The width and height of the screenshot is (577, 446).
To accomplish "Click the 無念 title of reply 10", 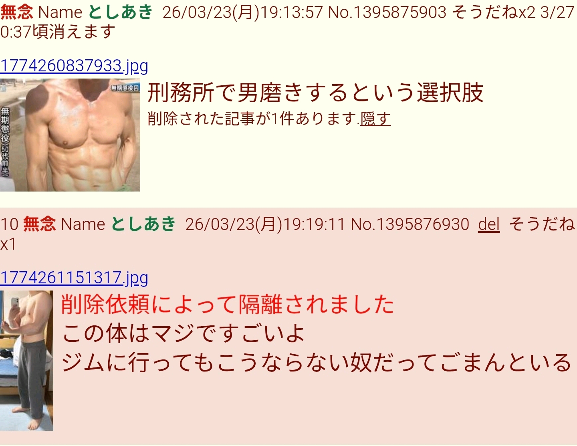I will tap(39, 224).
